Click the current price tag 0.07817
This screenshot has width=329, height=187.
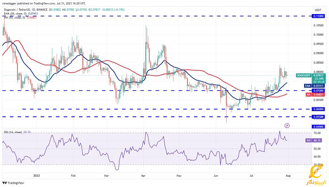tap(318, 75)
